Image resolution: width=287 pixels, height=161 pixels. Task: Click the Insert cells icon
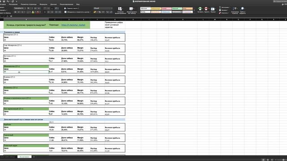coord(200,9)
